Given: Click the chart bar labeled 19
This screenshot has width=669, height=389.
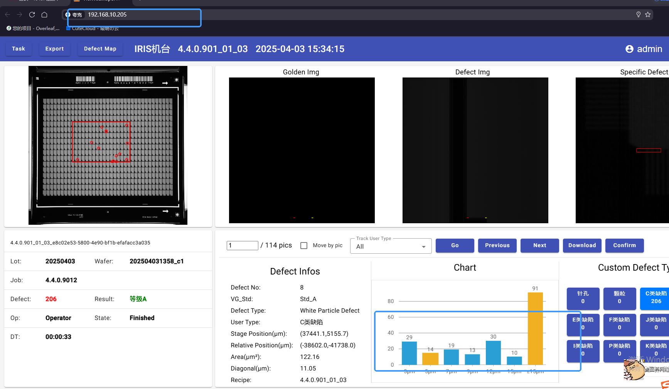Looking at the screenshot, I should point(451,357).
